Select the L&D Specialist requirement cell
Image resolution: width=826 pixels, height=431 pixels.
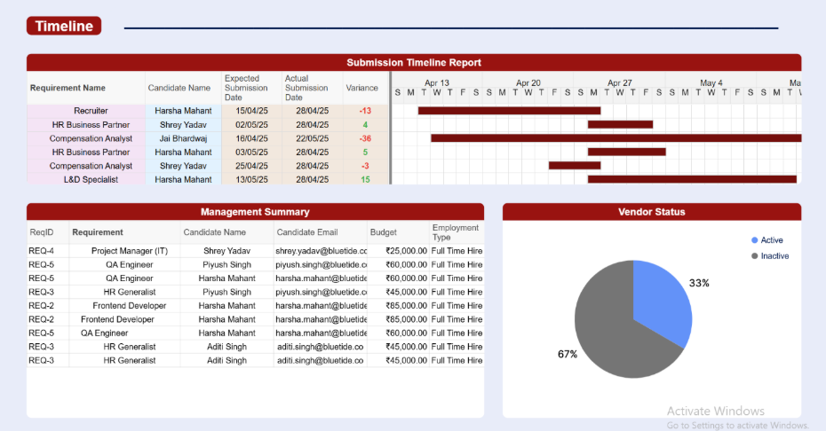coord(85,180)
